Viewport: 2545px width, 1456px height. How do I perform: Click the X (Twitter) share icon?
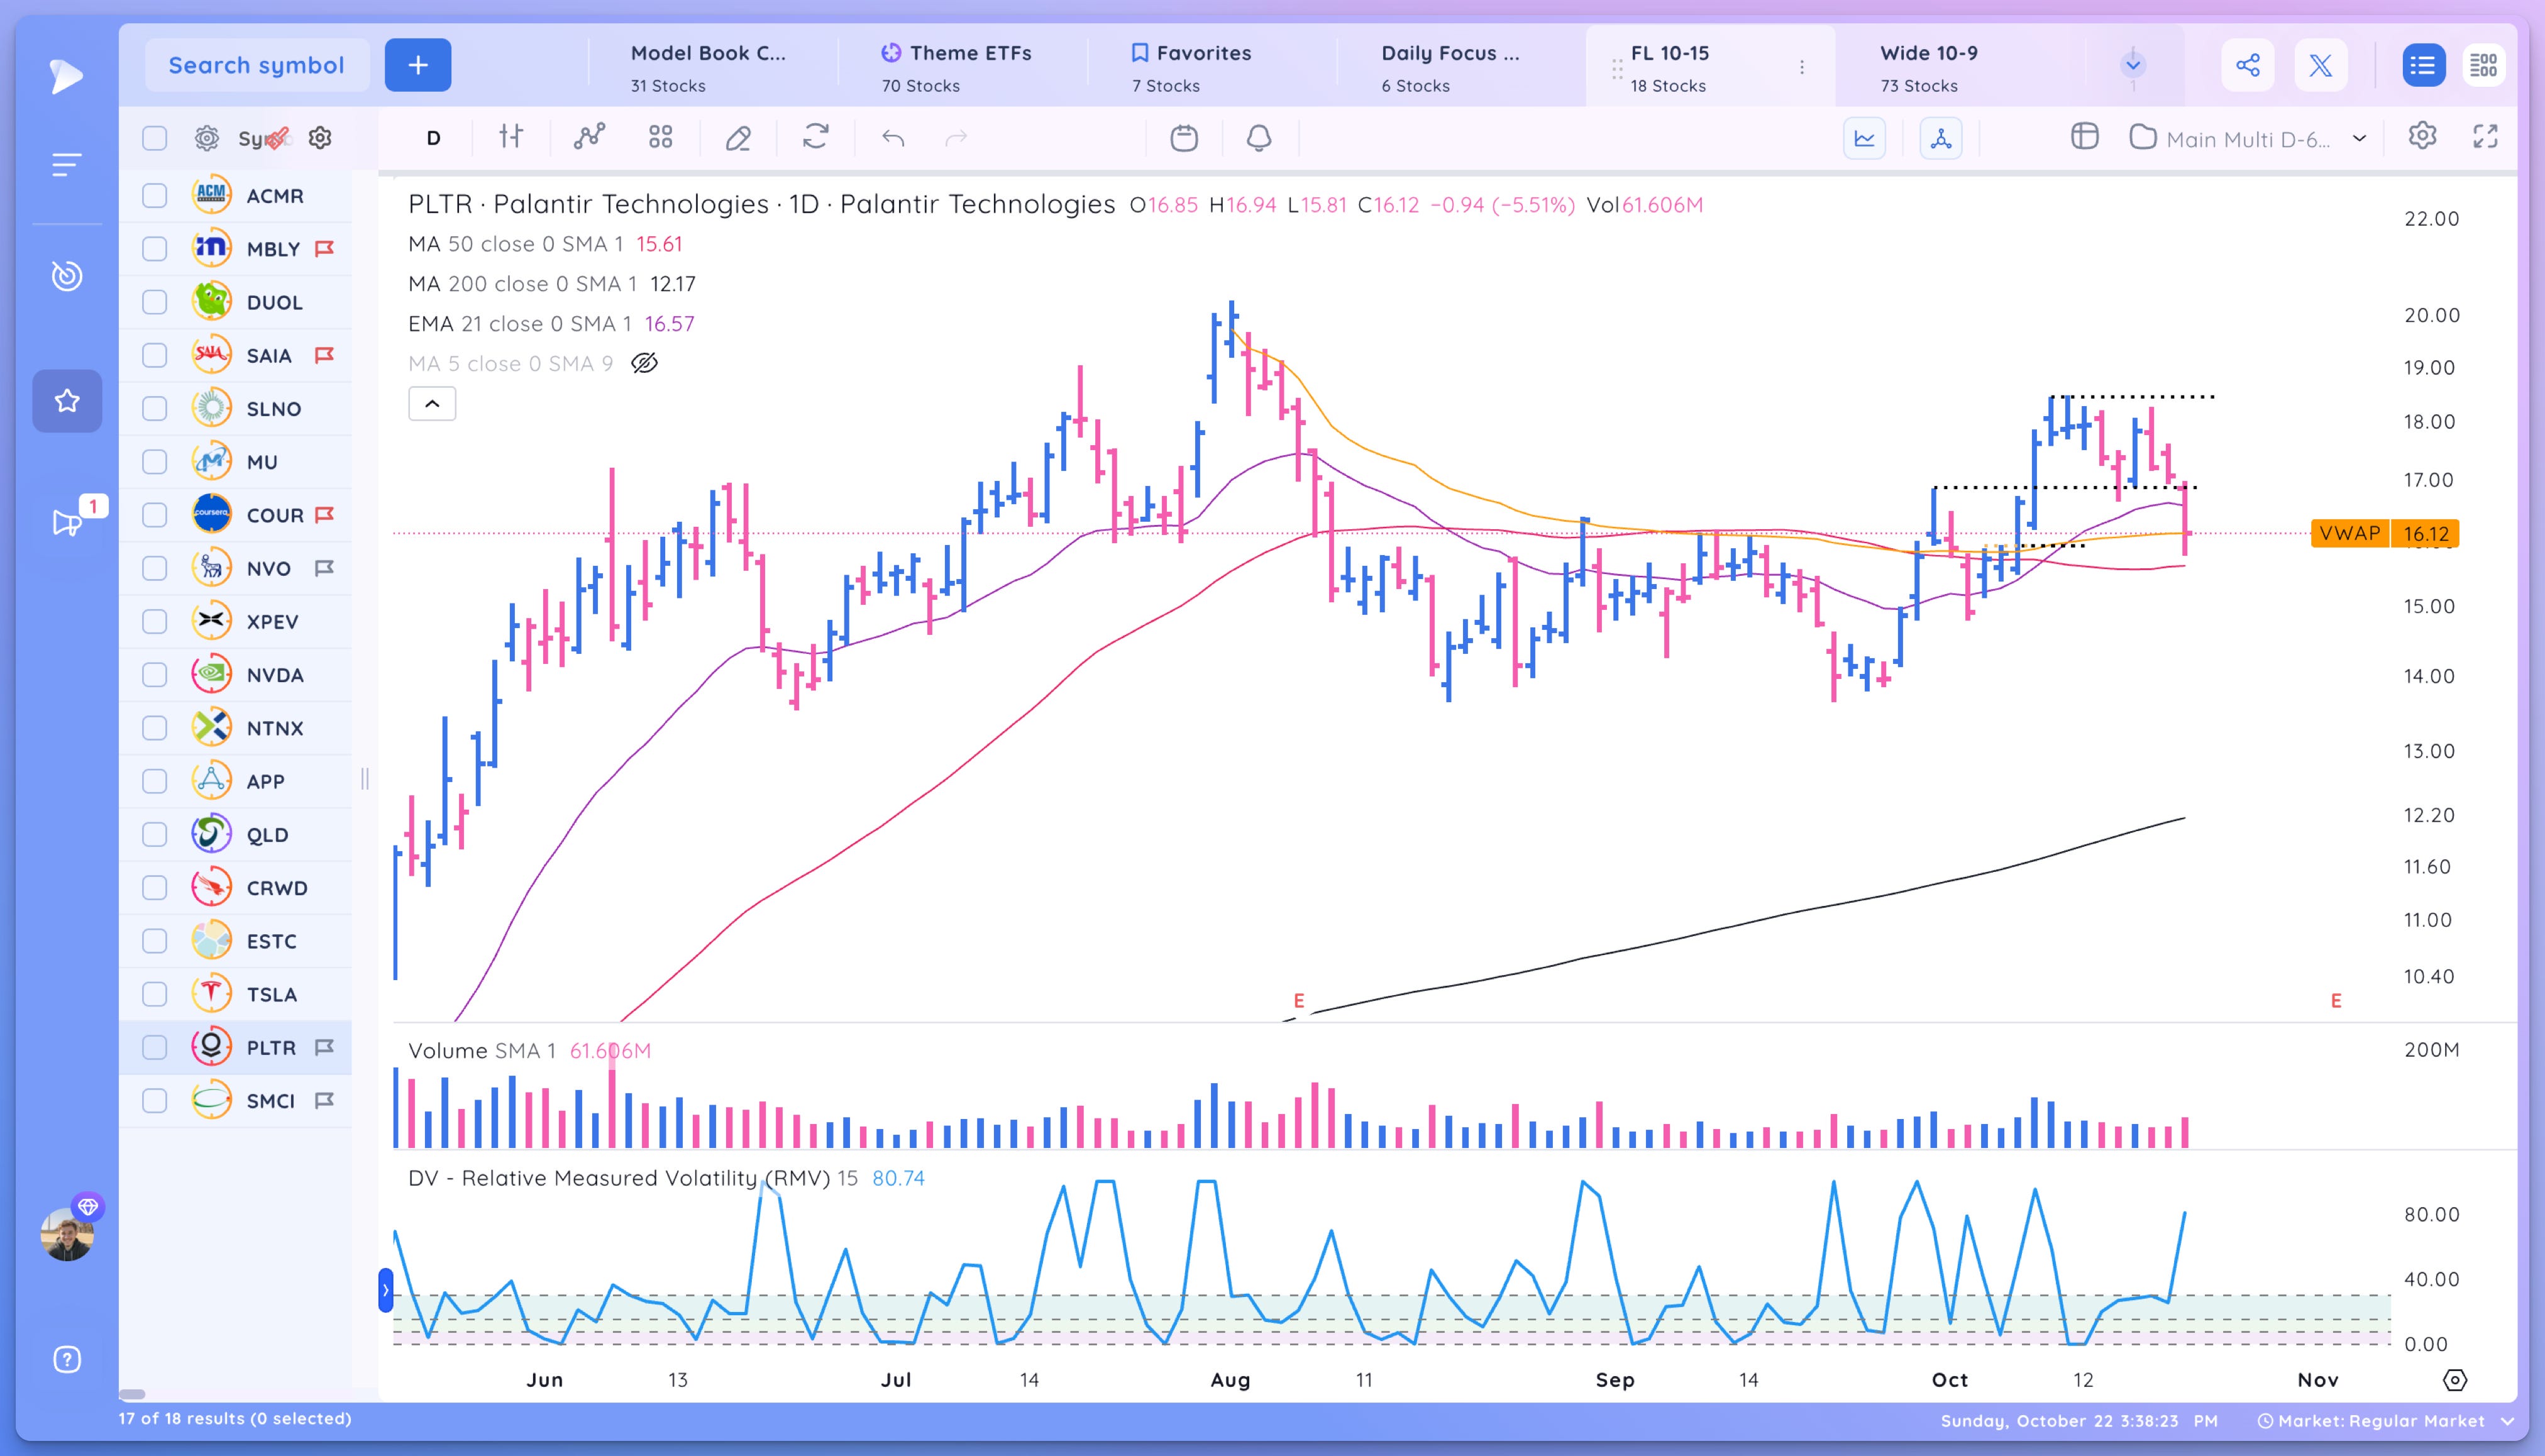click(2320, 65)
